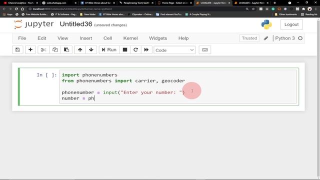Open the Chrome profile avatar
Image resolution: width=320 pixels, height=180 pixels.
click(309, 9)
